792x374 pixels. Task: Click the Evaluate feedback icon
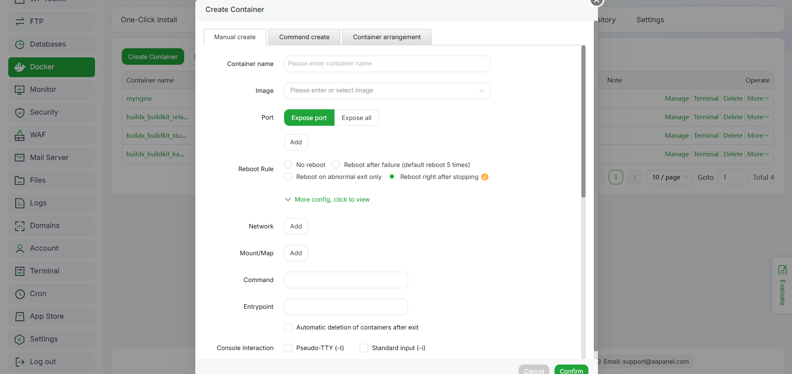pyautogui.click(x=783, y=270)
